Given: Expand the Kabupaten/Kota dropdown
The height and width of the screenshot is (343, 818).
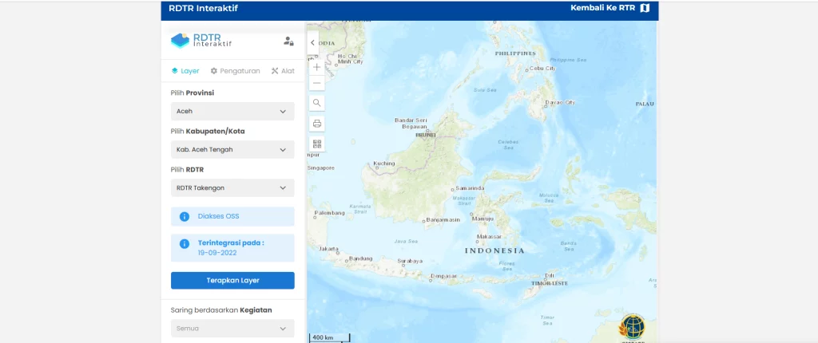Looking at the screenshot, I should coord(232,149).
